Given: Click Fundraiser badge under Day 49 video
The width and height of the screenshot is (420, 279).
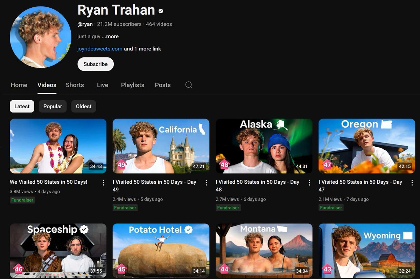Looking at the screenshot, I should [125, 208].
